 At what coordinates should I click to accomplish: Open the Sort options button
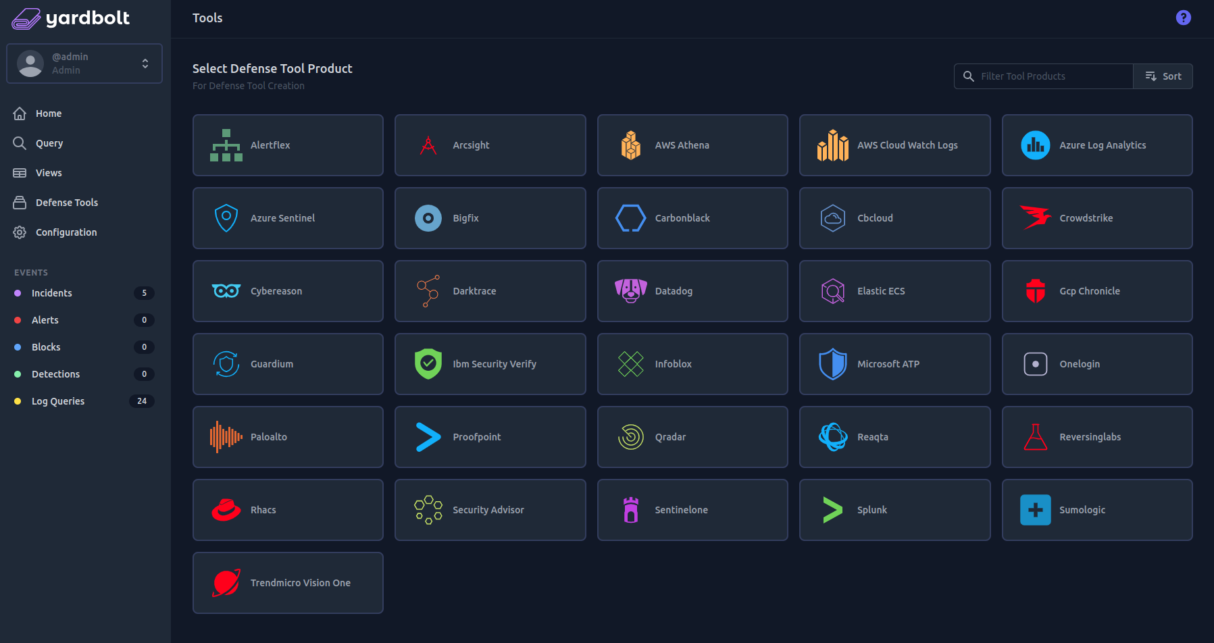coord(1163,76)
